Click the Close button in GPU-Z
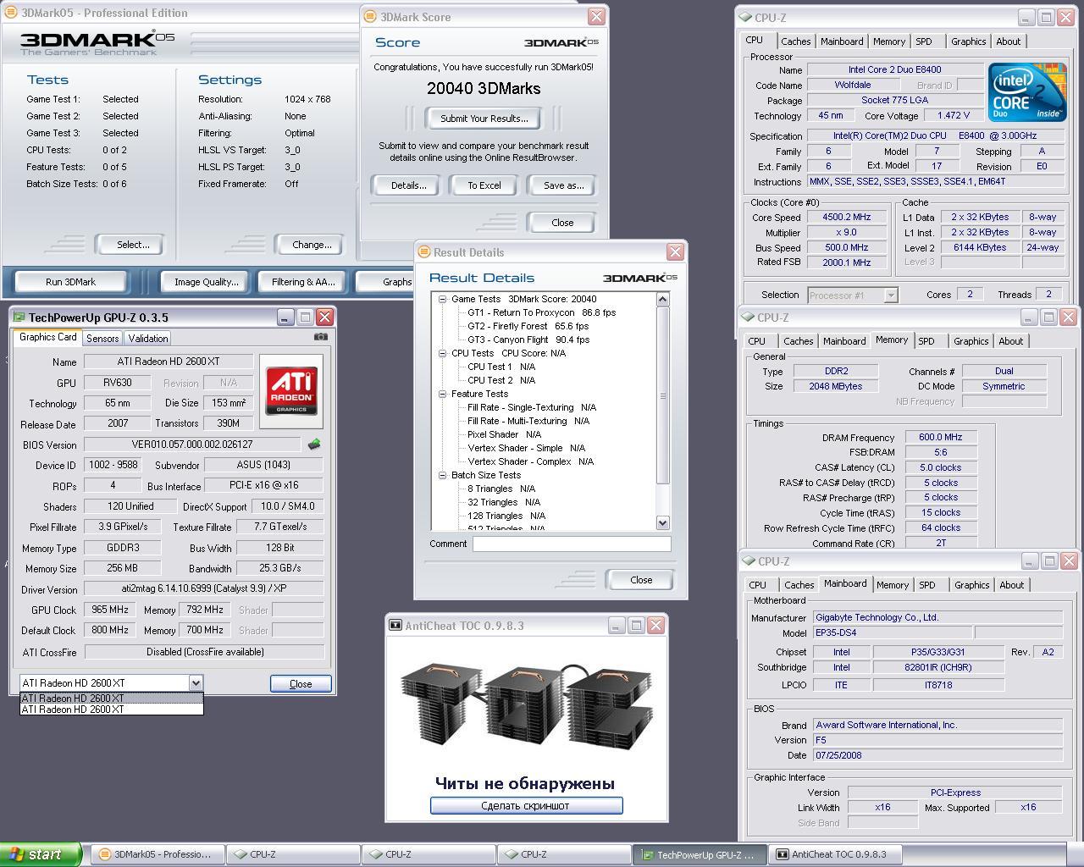 click(301, 683)
